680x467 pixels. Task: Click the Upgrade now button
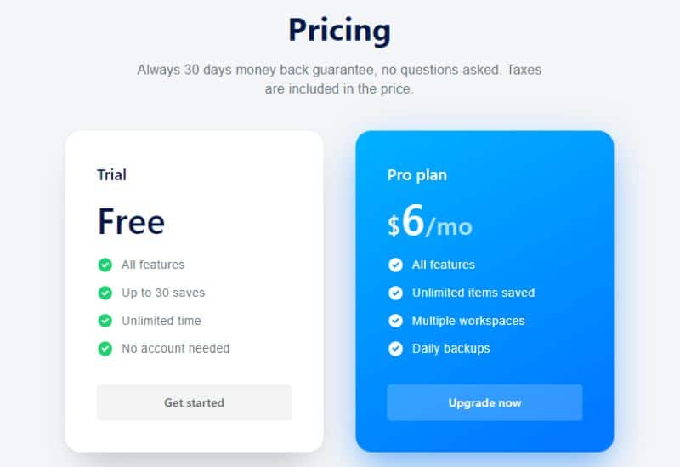click(484, 402)
